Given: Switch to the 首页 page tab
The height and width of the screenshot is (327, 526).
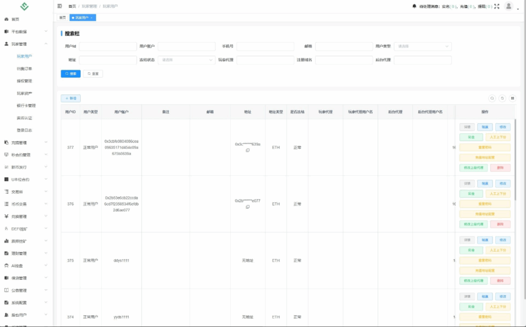Looking at the screenshot, I should tap(63, 17).
